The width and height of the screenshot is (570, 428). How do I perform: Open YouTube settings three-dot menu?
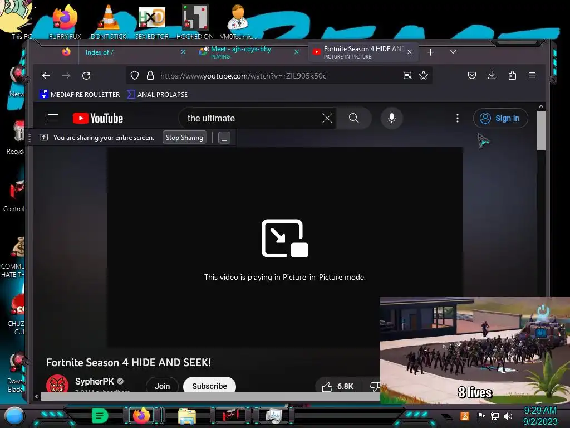(x=458, y=118)
